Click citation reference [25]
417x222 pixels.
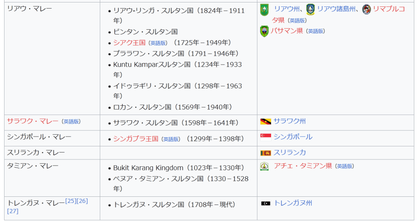click(x=71, y=201)
